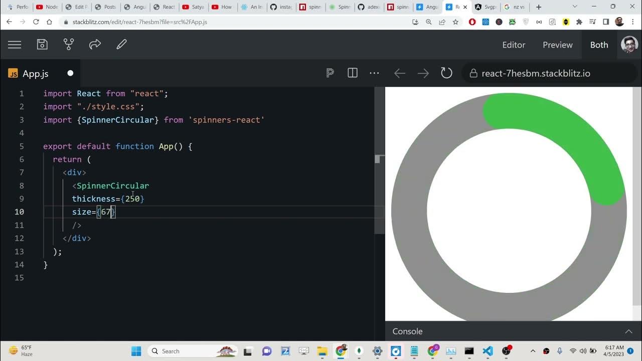Select the App.js file tab

coord(35,74)
